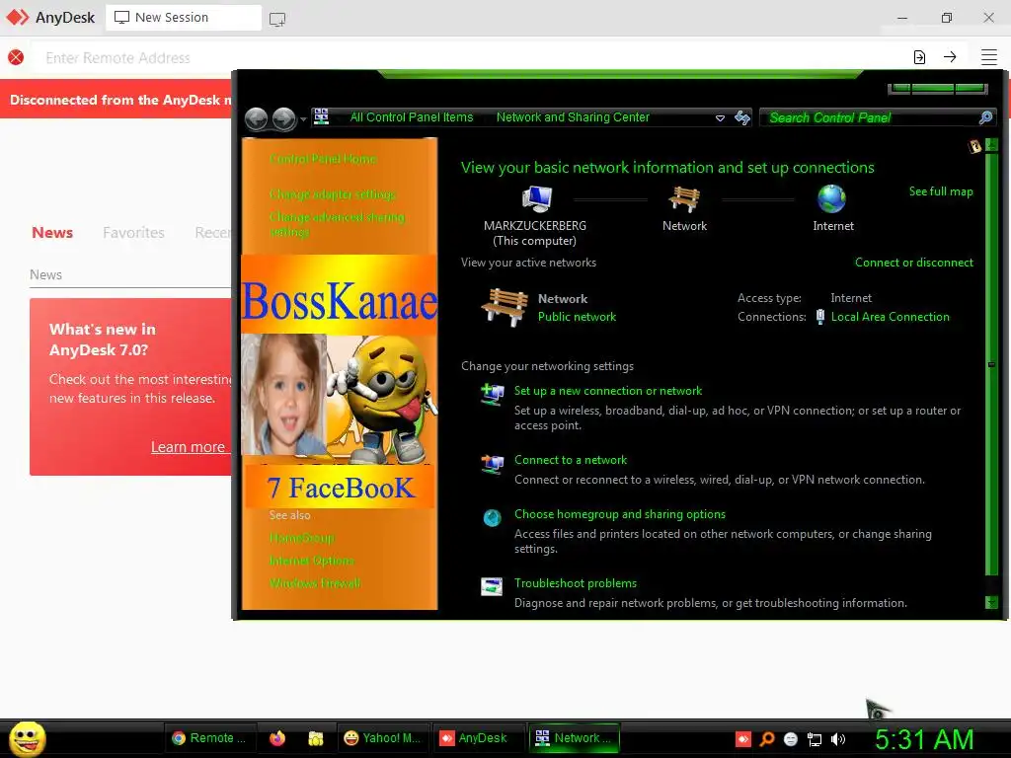Click the Internet globe icon
This screenshot has width=1011, height=758.
pos(831,198)
